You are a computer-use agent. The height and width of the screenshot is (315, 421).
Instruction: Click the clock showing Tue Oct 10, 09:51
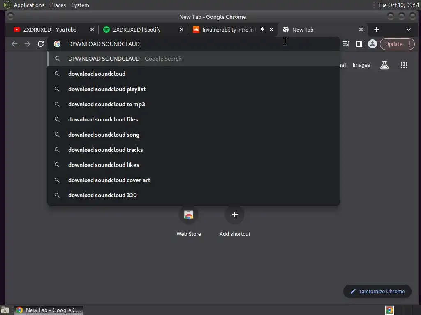[x=398, y=5]
